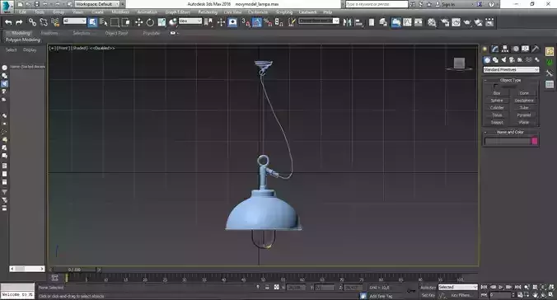Click the Plane primitive button
557x300 pixels.
point(524,122)
